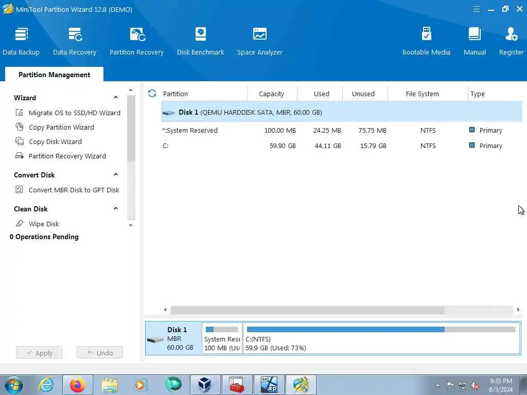Click System Reserved block in disk map
The height and width of the screenshot is (395, 527).
(222, 338)
